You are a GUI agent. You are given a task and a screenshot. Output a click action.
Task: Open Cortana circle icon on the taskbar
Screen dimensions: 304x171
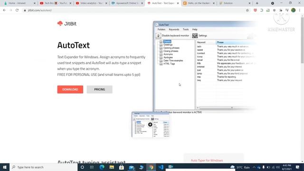point(82,167)
